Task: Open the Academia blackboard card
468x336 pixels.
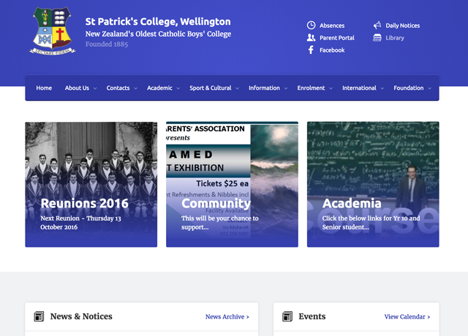Action: tap(373, 184)
